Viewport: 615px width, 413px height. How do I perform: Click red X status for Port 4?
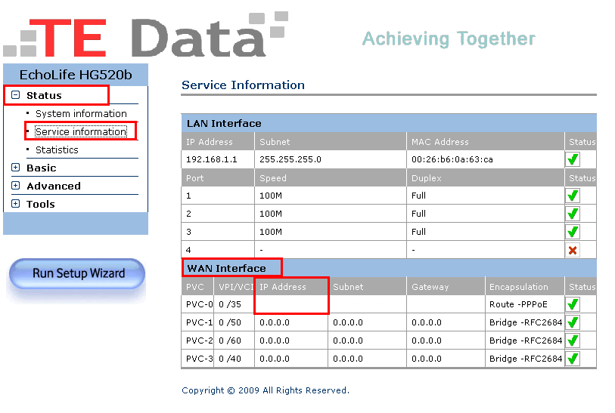pyautogui.click(x=573, y=250)
